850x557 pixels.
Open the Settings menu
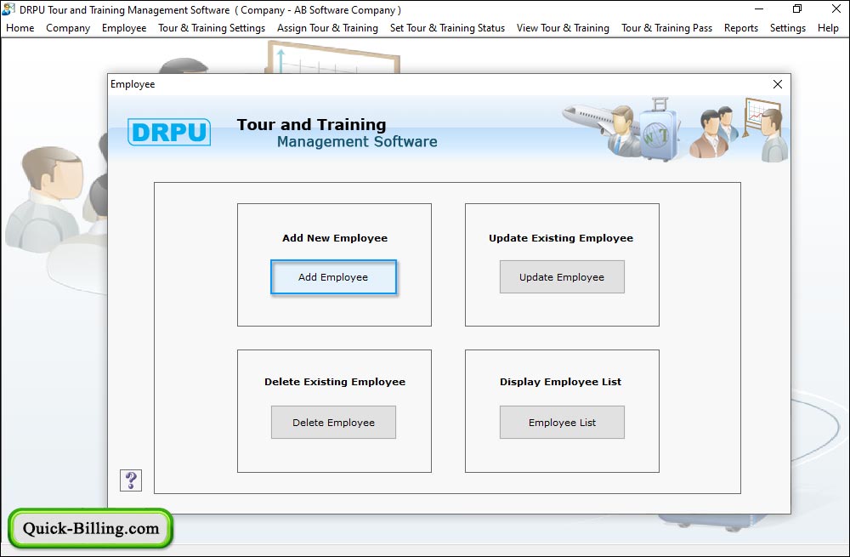pyautogui.click(x=788, y=28)
